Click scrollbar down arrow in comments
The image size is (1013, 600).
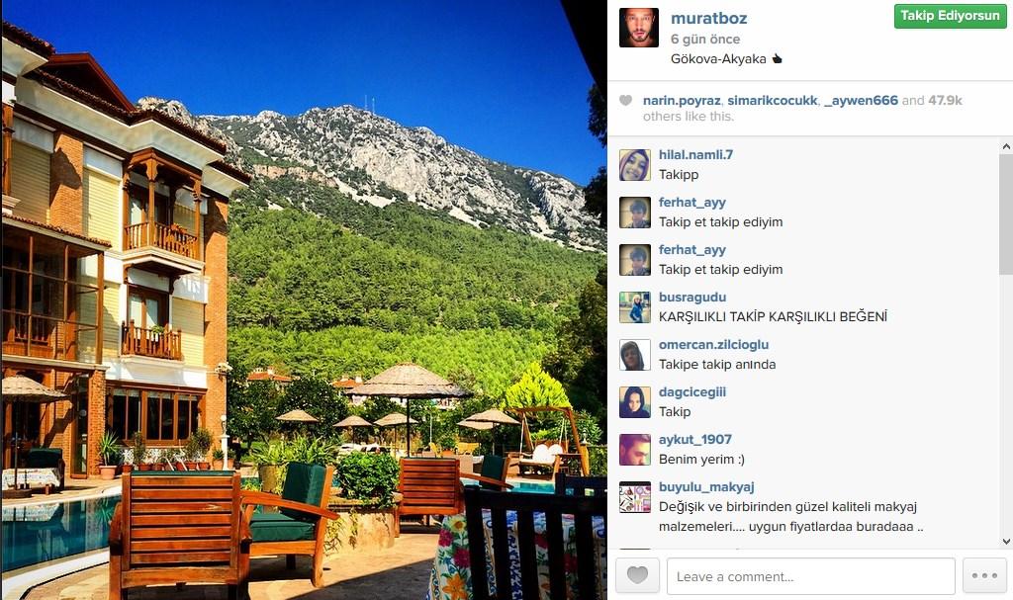pos(1006,542)
